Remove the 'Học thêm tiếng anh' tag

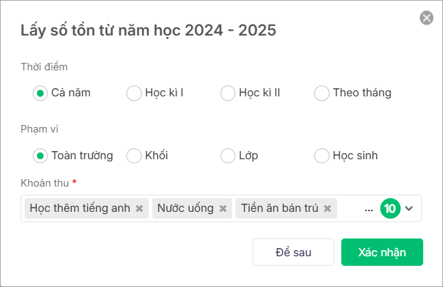coord(139,209)
